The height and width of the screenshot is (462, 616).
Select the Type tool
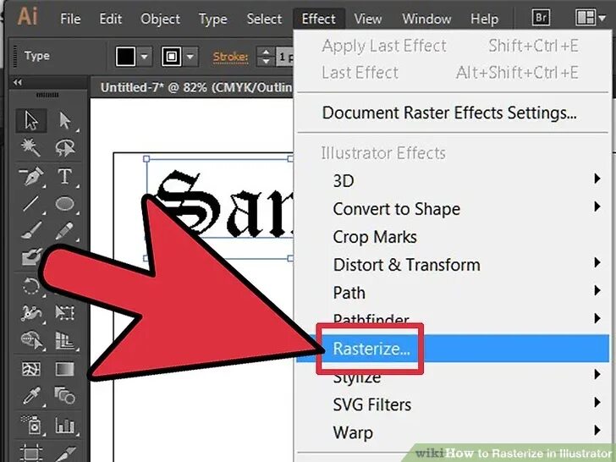(x=64, y=176)
